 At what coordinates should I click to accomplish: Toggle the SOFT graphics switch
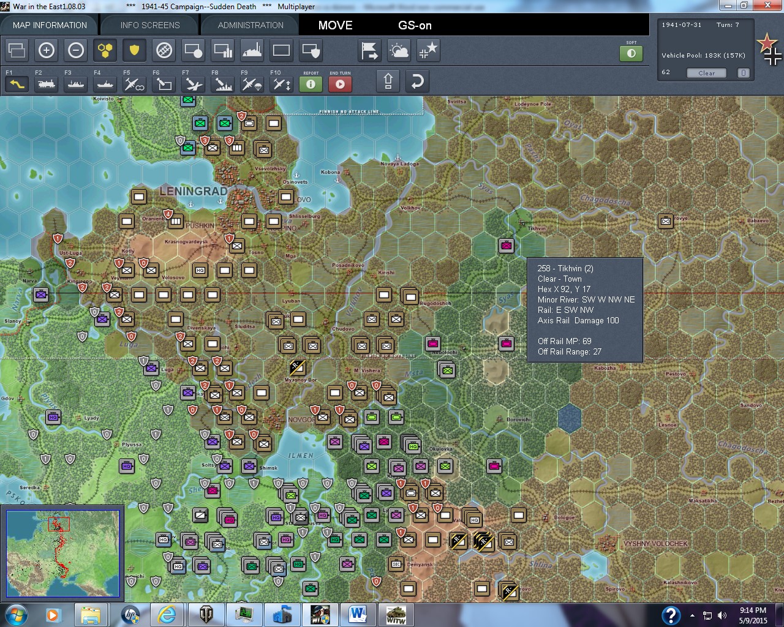[x=631, y=53]
